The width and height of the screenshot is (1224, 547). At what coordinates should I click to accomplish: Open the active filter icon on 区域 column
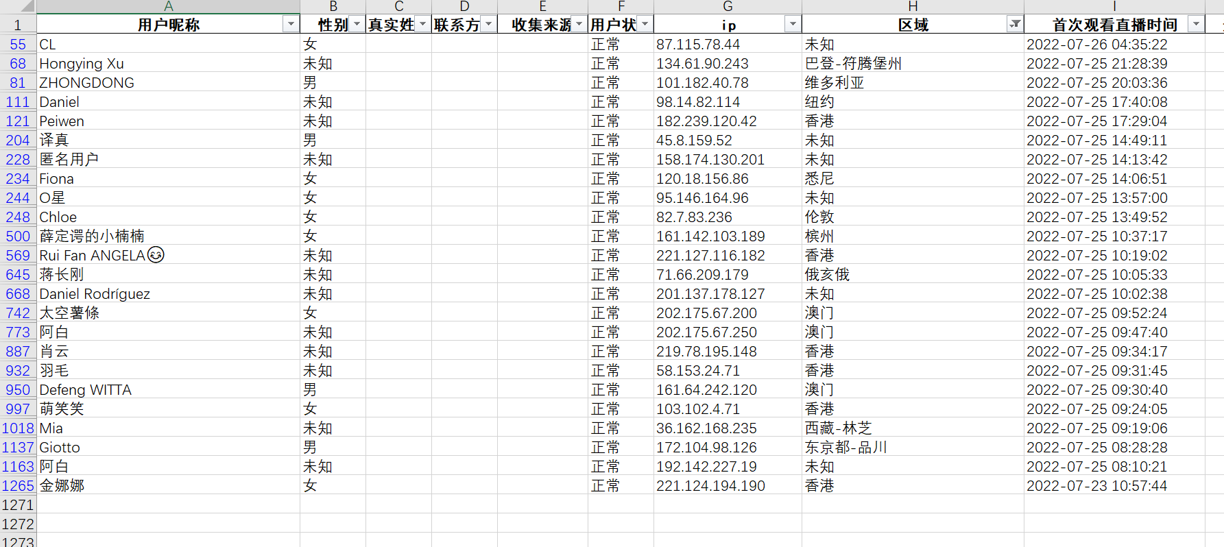point(1014,25)
